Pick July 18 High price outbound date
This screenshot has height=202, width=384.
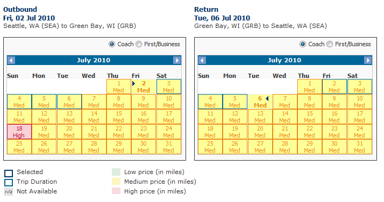click(x=19, y=132)
